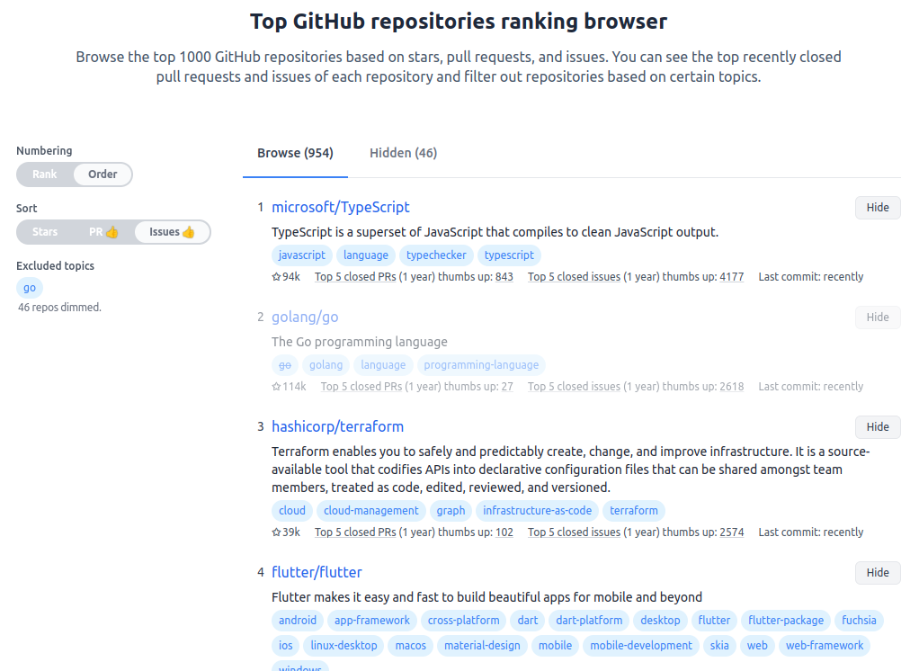Viewport: 919px width, 671px height.
Task: Click the 'cross-platform' topic tag
Action: point(464,620)
